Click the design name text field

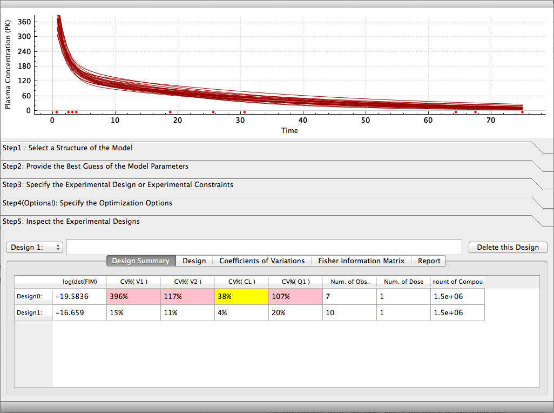point(264,247)
